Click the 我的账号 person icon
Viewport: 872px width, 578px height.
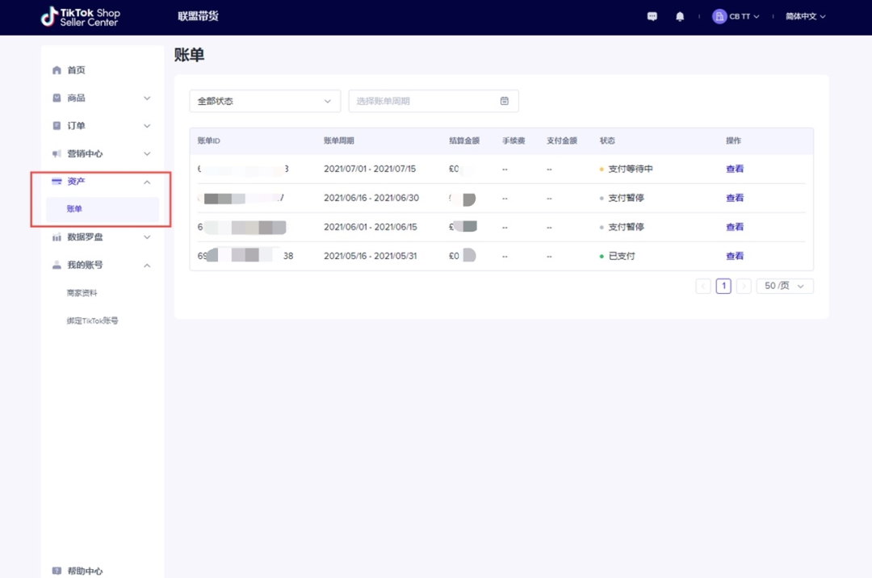[x=57, y=265]
